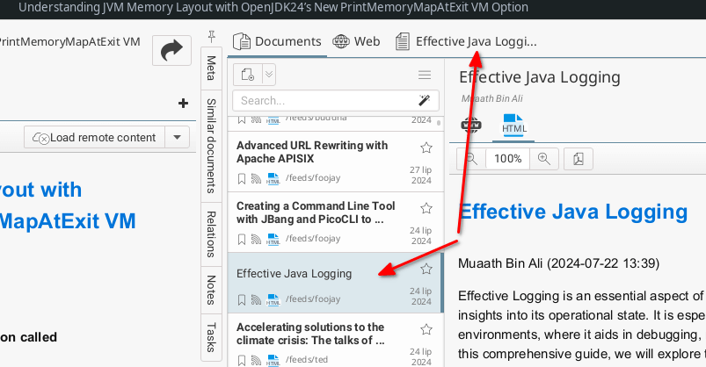
Task: Click the zoom out magnifier icon
Action: pos(471,159)
